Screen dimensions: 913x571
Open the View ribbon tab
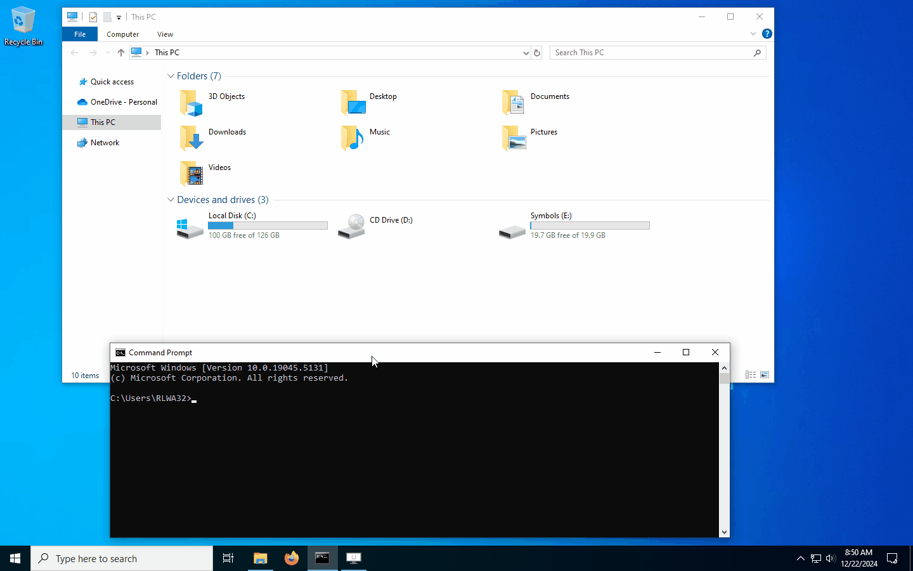click(x=165, y=34)
